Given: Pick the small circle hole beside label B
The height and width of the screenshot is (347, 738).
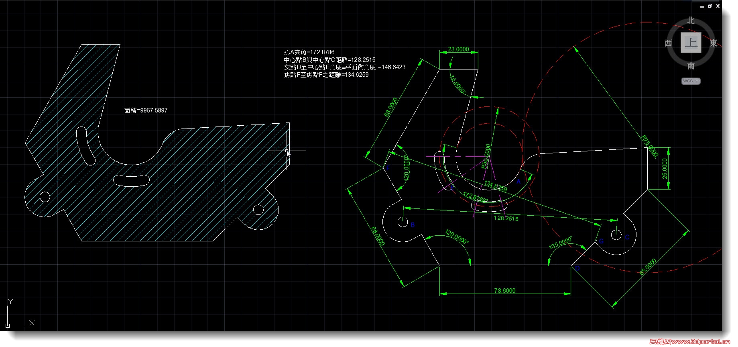Looking at the screenshot, I should 403,221.
